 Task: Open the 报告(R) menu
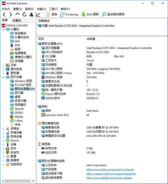click(x=29, y=9)
